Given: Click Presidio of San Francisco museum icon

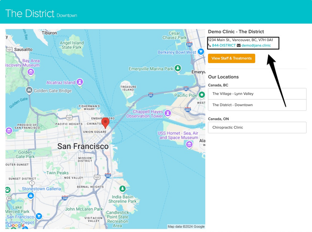Looking at the screenshot, I should click(9, 131).
